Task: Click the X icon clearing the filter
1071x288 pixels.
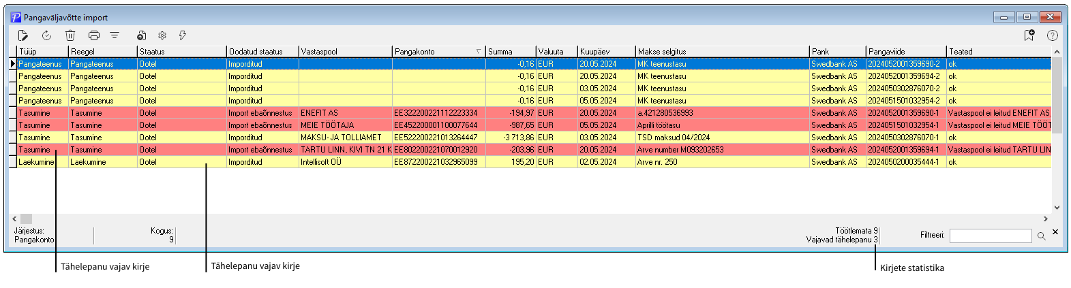Action: tap(1055, 232)
